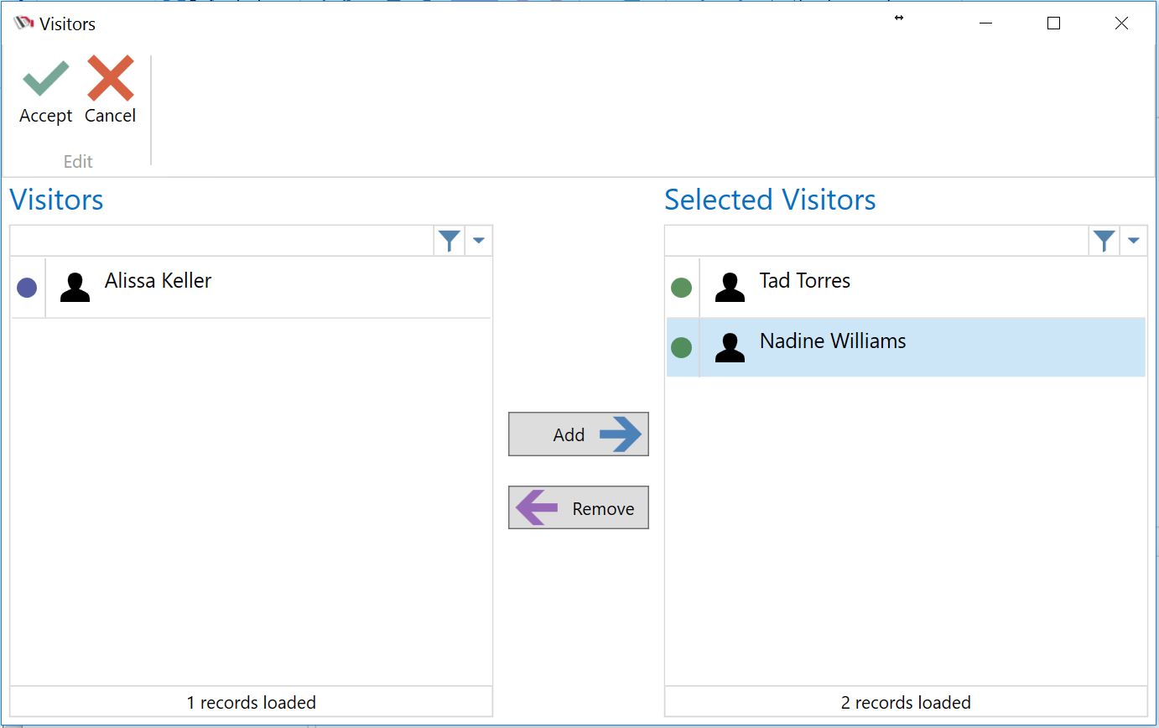Open filter dropdown arrow in Selected Visitors
Viewport: 1159px width, 728px height.
1134,241
